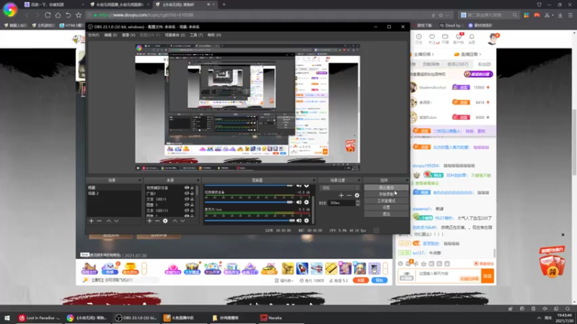Screen dimensions: 577x324
Task: Close the floating red envelope promo
Action: click(563, 235)
